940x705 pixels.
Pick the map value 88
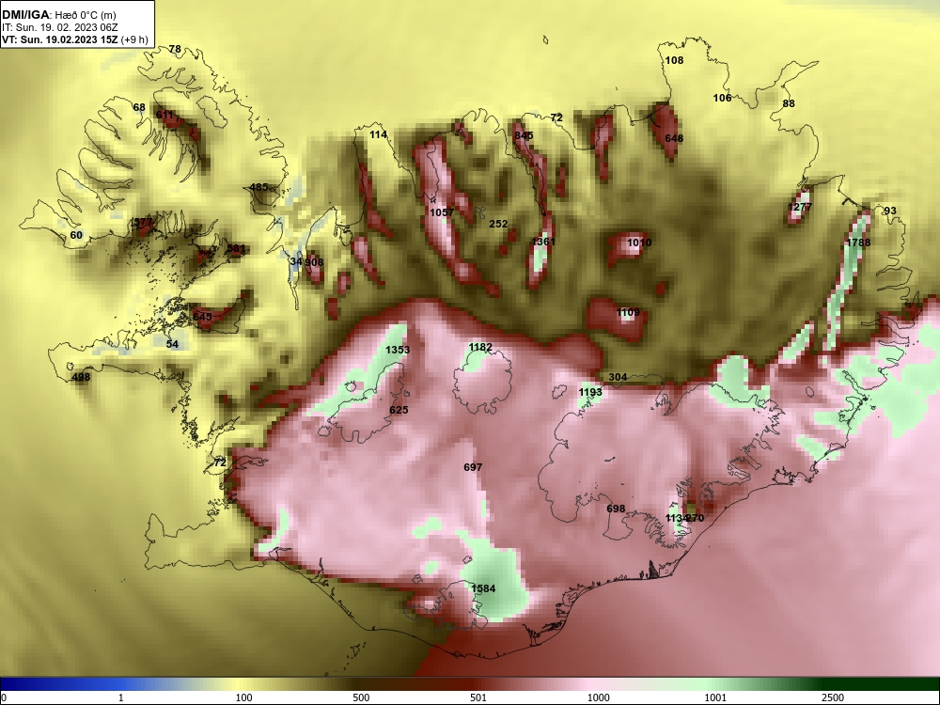click(x=789, y=103)
